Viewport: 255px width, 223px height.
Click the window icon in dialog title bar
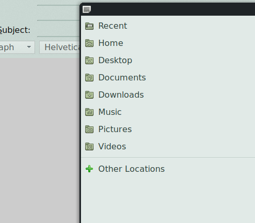pos(87,9)
